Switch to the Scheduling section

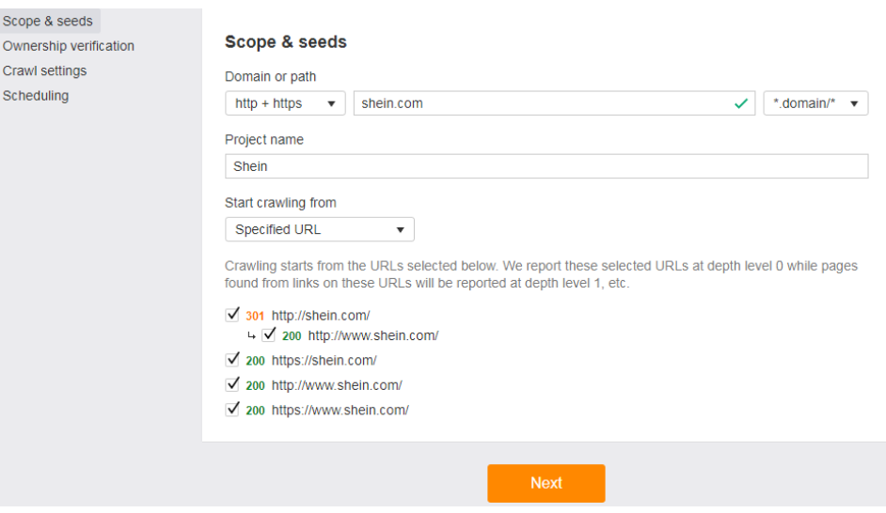click(x=36, y=96)
